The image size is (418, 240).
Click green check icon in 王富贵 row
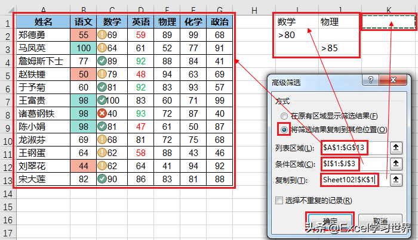click(102, 100)
